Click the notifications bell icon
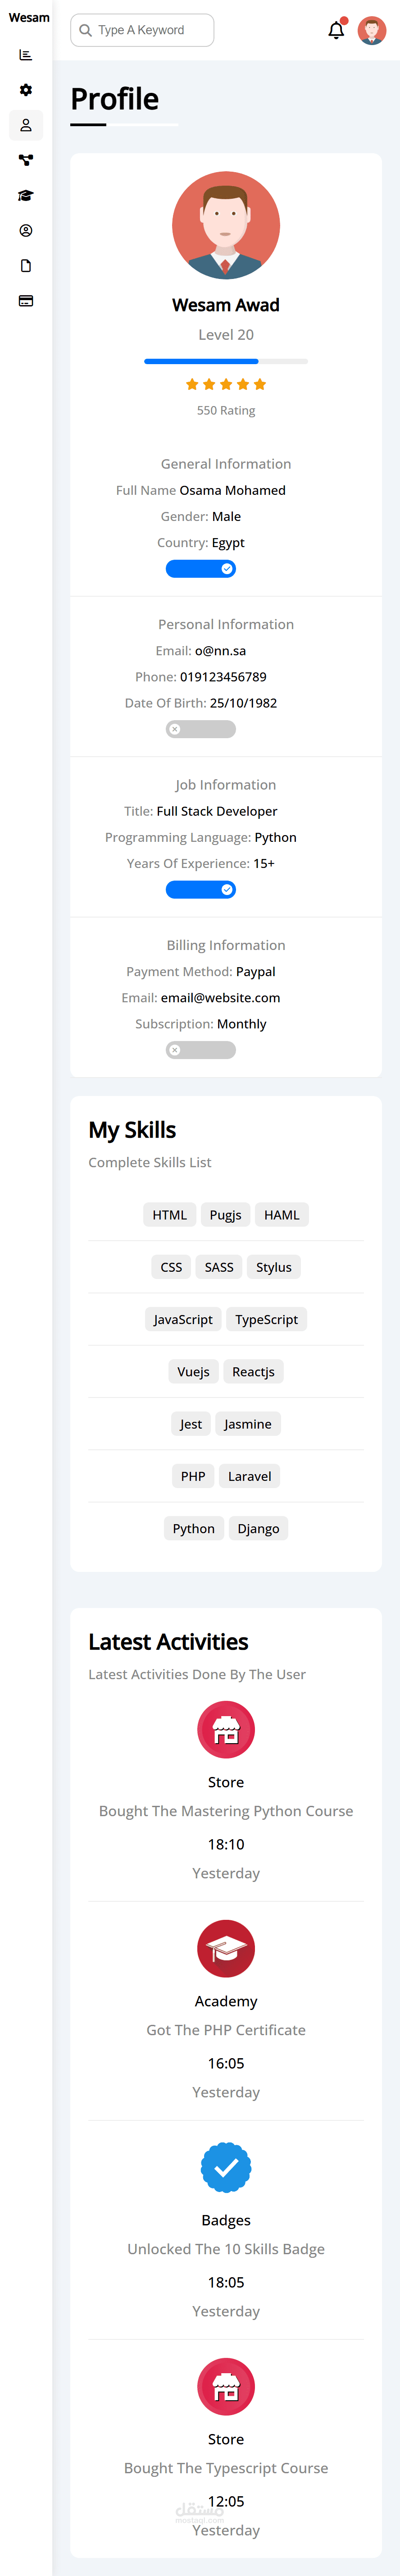This screenshot has width=400, height=2576. click(336, 31)
